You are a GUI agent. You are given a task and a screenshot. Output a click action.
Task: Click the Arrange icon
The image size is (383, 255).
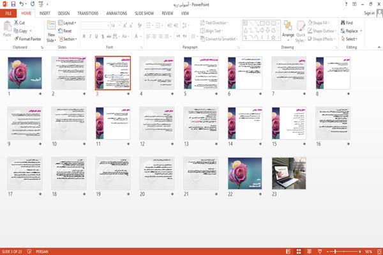(288, 26)
